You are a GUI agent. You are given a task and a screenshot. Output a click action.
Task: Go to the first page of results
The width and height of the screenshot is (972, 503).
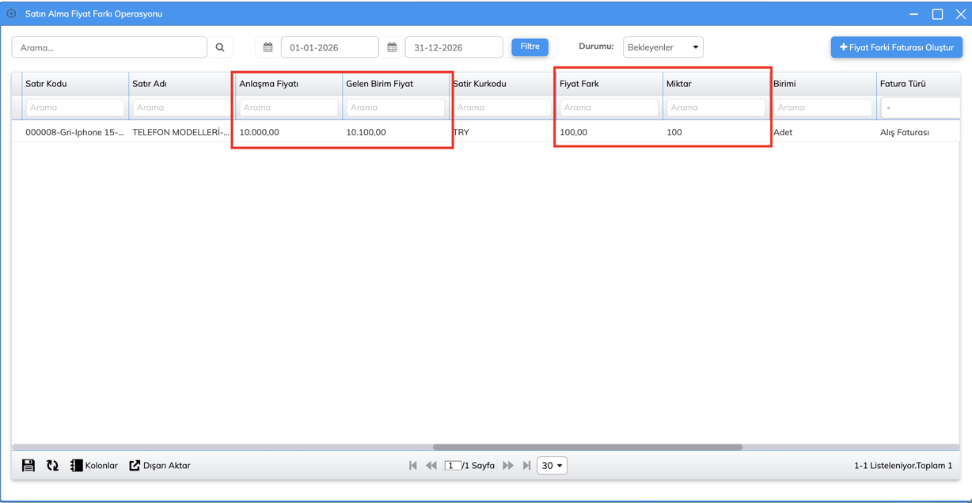tap(413, 466)
